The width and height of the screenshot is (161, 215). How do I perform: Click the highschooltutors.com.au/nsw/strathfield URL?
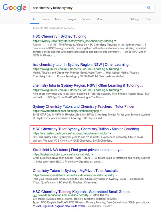[x=62, y=155]
